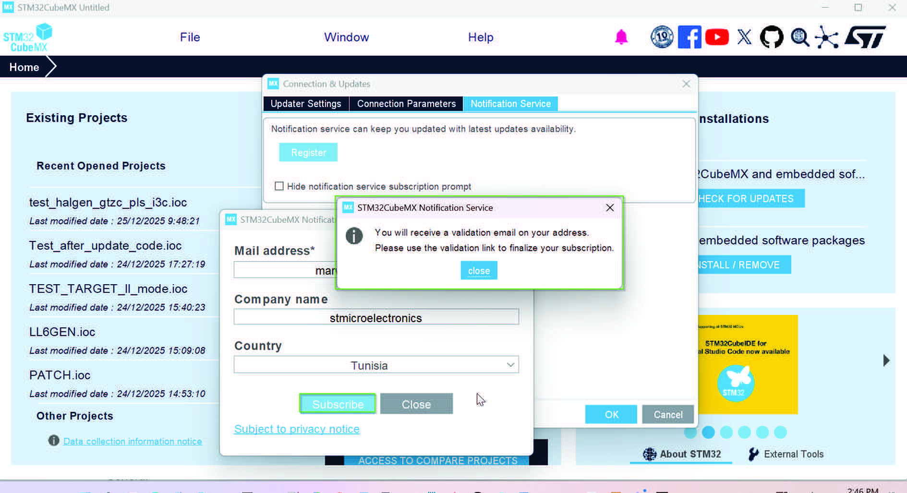Select the Notification Service tab

tap(510, 104)
